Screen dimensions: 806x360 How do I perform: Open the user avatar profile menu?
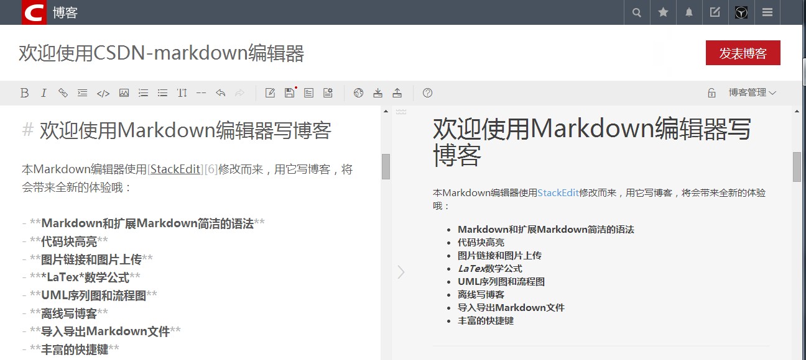[741, 12]
